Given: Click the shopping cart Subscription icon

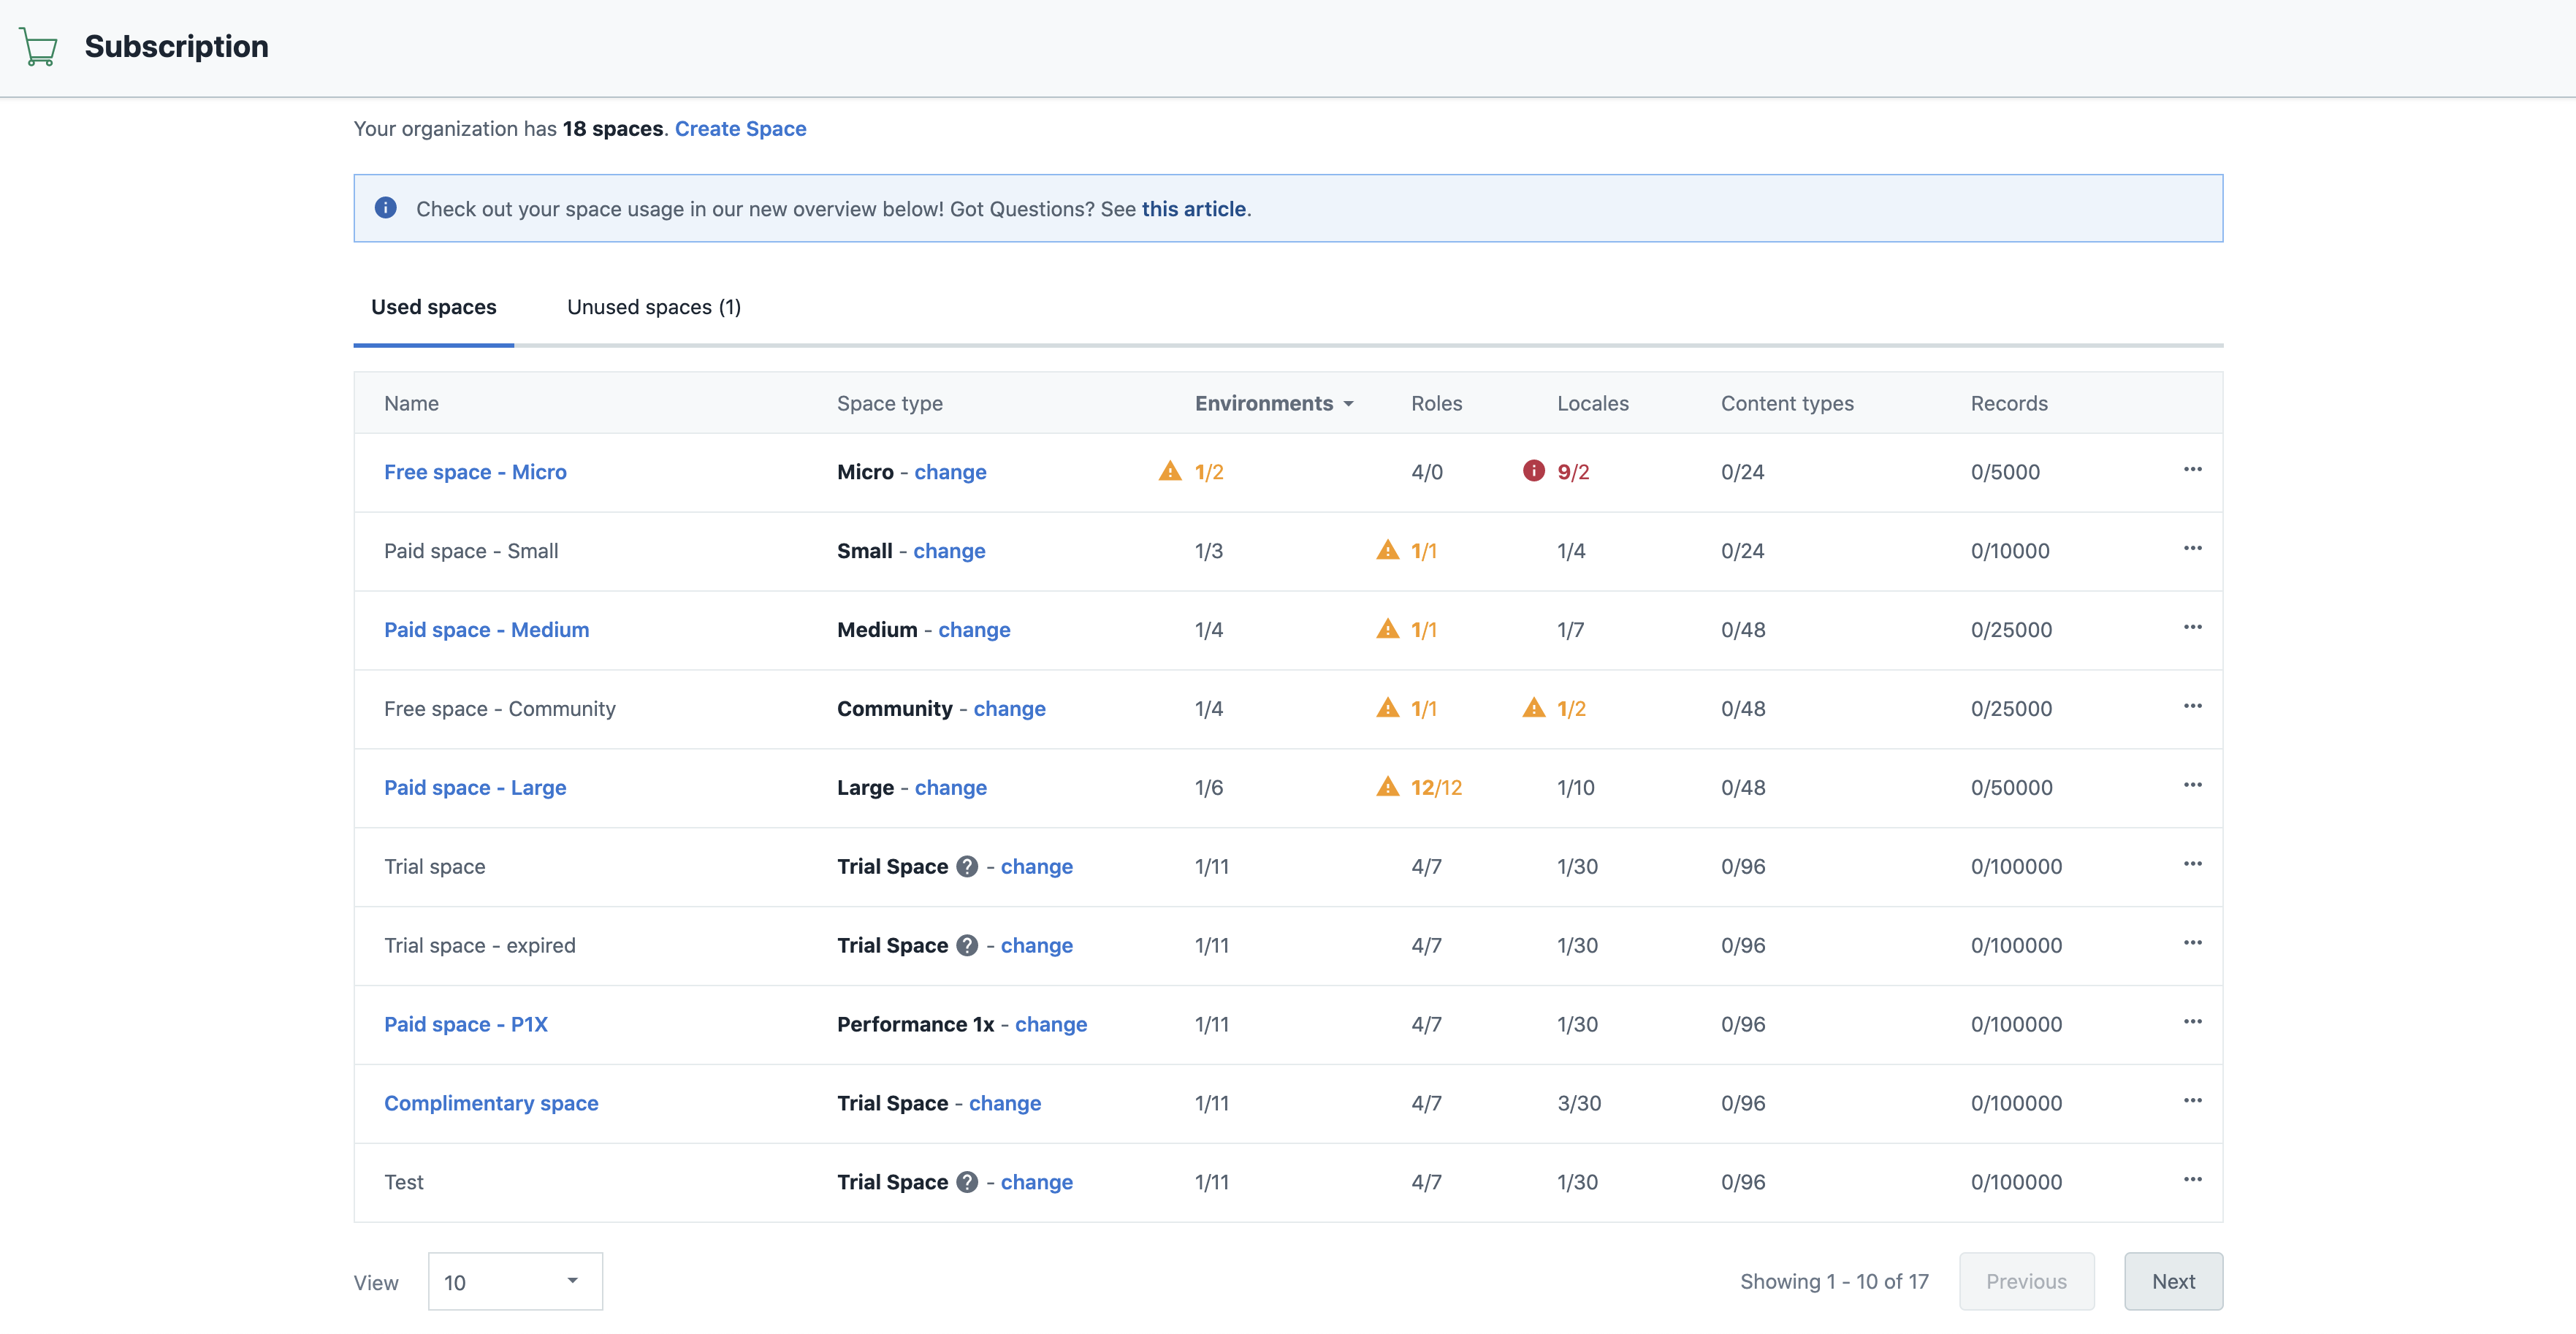Looking at the screenshot, I should point(38,47).
